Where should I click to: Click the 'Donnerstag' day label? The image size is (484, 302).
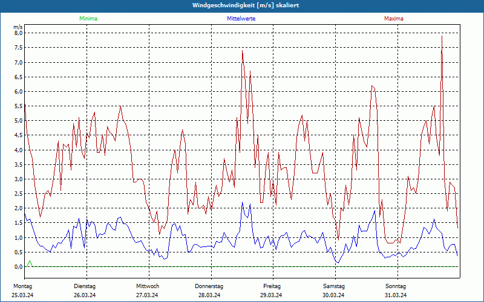pyautogui.click(x=209, y=286)
